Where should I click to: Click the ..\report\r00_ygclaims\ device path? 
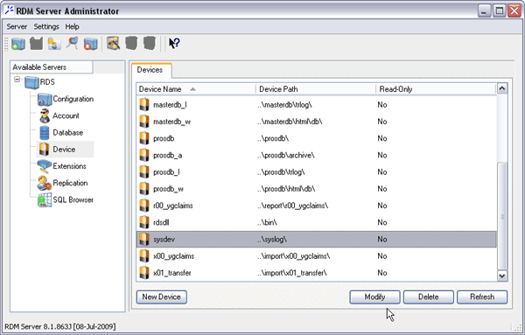(x=292, y=206)
